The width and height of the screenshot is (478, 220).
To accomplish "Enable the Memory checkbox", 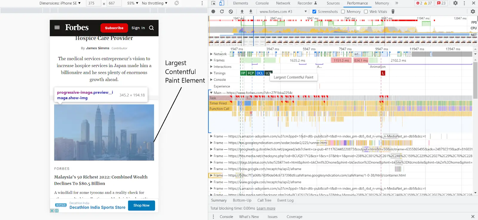I will click(343, 12).
